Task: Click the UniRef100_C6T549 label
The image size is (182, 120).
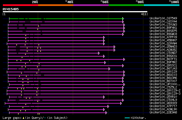Action: pos(163,19)
